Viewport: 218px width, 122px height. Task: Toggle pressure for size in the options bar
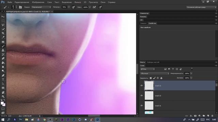point(100,7)
